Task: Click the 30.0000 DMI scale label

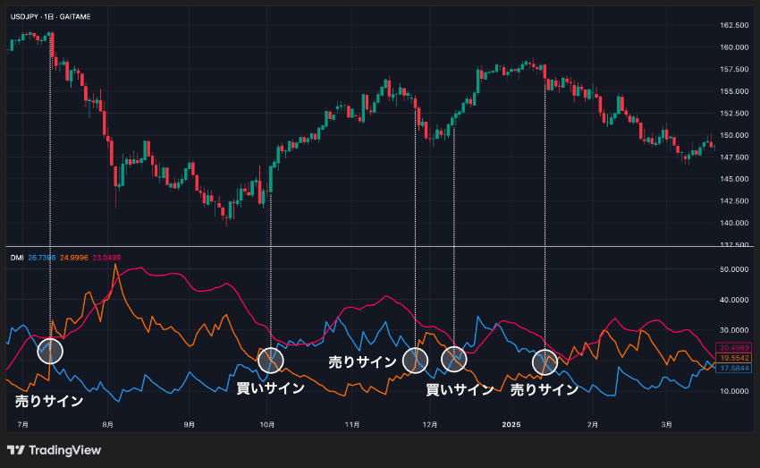Action: (x=734, y=330)
